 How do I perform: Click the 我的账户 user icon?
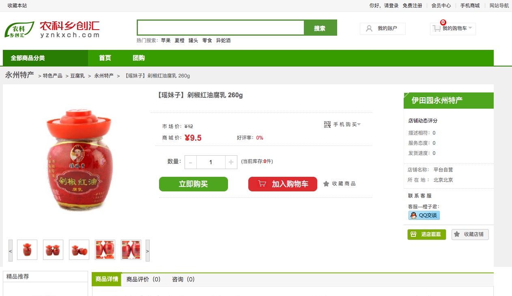click(369, 28)
